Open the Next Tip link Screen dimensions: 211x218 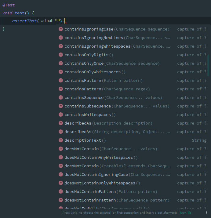(186, 213)
